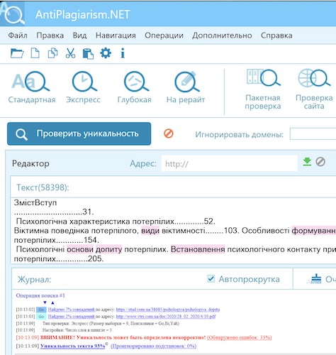Click Настройки: Число слов log line
336x355 pixels.
tap(77, 330)
